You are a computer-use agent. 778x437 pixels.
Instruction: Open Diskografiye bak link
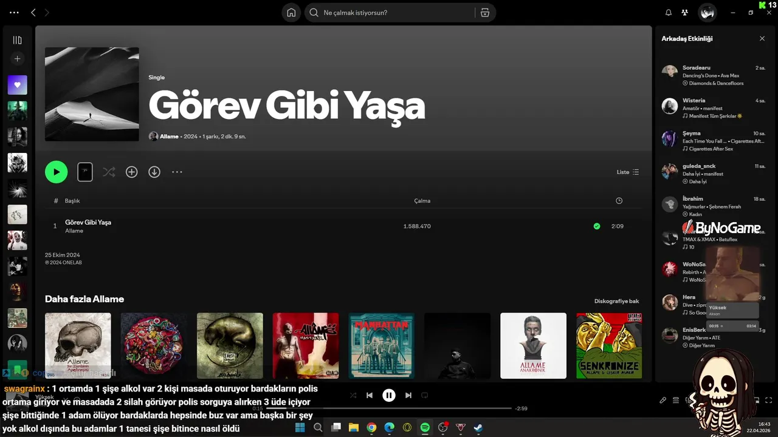pyautogui.click(x=616, y=301)
